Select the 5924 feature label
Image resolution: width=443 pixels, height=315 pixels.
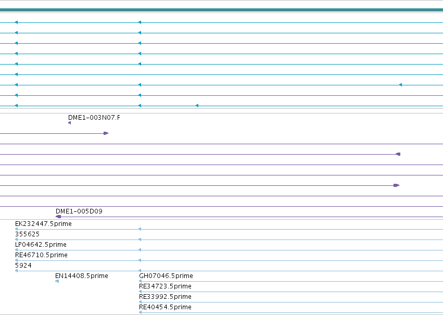coord(23,266)
